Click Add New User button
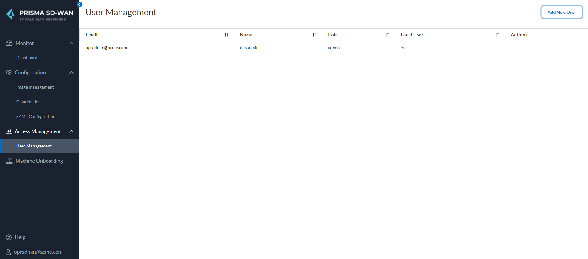 coord(562,12)
